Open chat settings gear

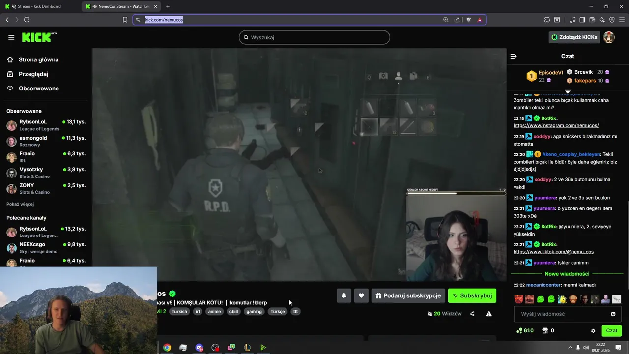[x=593, y=331]
